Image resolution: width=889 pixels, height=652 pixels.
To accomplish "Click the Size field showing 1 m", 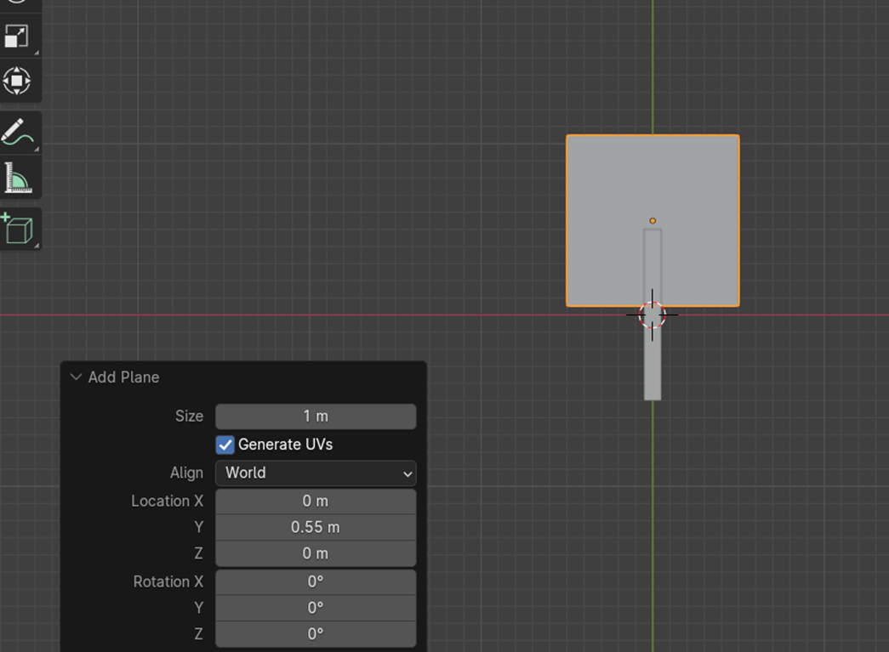I will coord(316,417).
